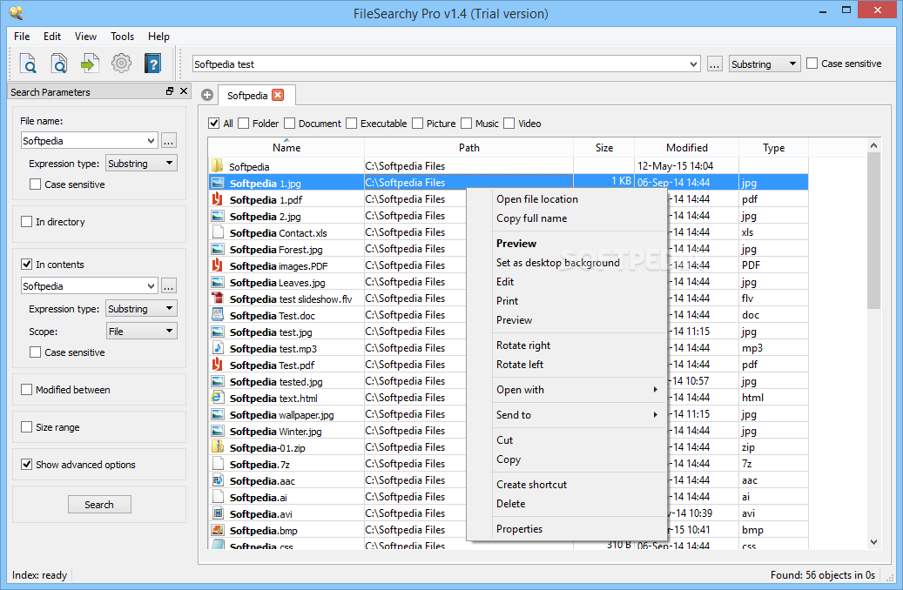903x590 pixels.
Task: Sort results by the Path column header
Action: click(468, 147)
